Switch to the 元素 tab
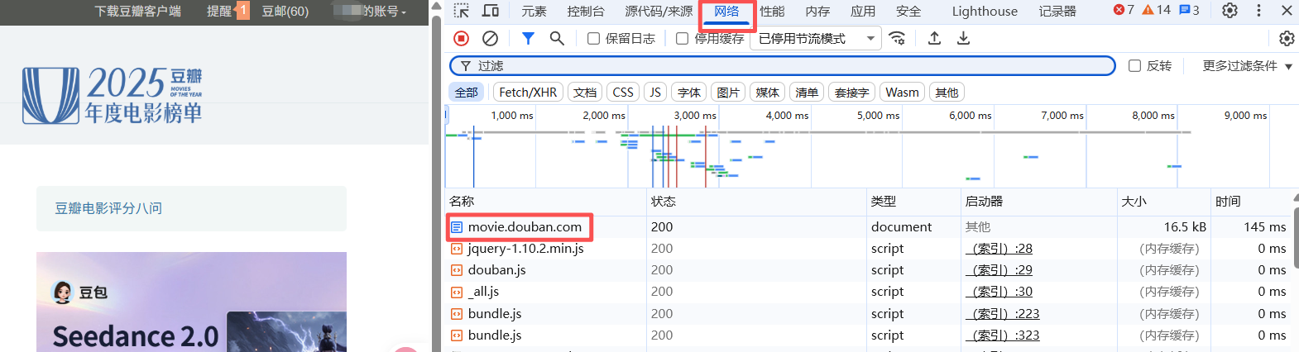The image size is (1299, 352). [534, 11]
